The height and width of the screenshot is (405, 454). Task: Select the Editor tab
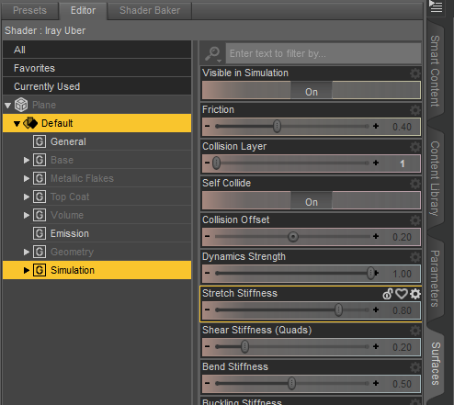[83, 10]
